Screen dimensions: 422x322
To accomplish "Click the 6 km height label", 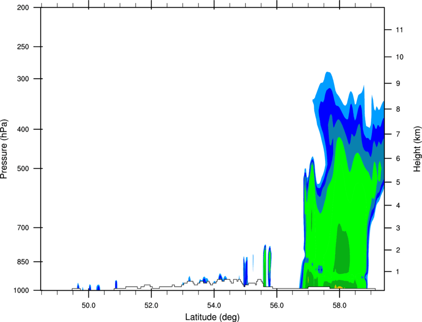I will click(x=398, y=159).
